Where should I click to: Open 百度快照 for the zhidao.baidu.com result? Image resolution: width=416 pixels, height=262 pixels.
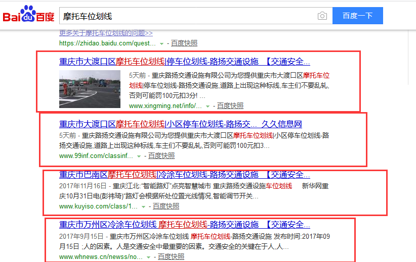(x=184, y=43)
